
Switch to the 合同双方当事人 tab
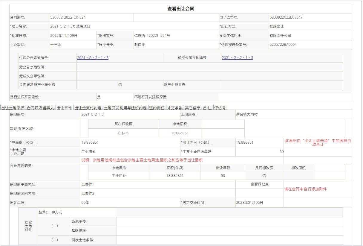[40, 108]
